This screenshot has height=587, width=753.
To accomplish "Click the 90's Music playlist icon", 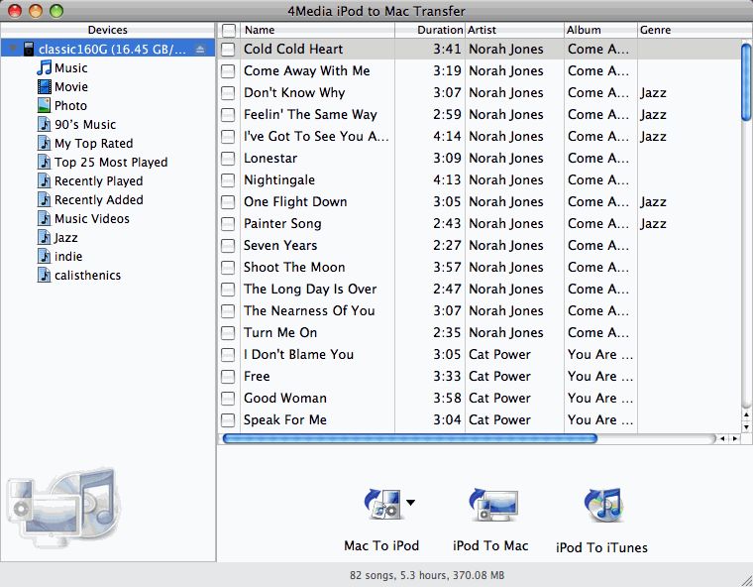I will 45,124.
